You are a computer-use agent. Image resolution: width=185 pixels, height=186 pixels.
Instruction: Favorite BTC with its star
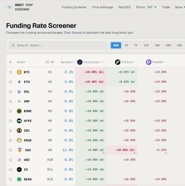(x=10, y=72)
